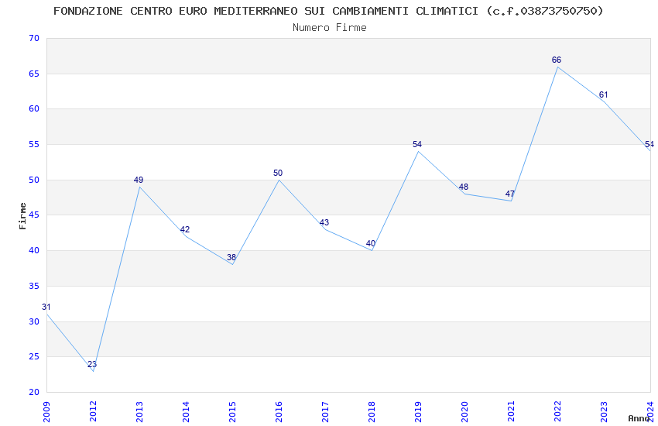Image resolution: width=658 pixels, height=426 pixels.
Task: Click the data label 48 for 2020
Action: (464, 187)
